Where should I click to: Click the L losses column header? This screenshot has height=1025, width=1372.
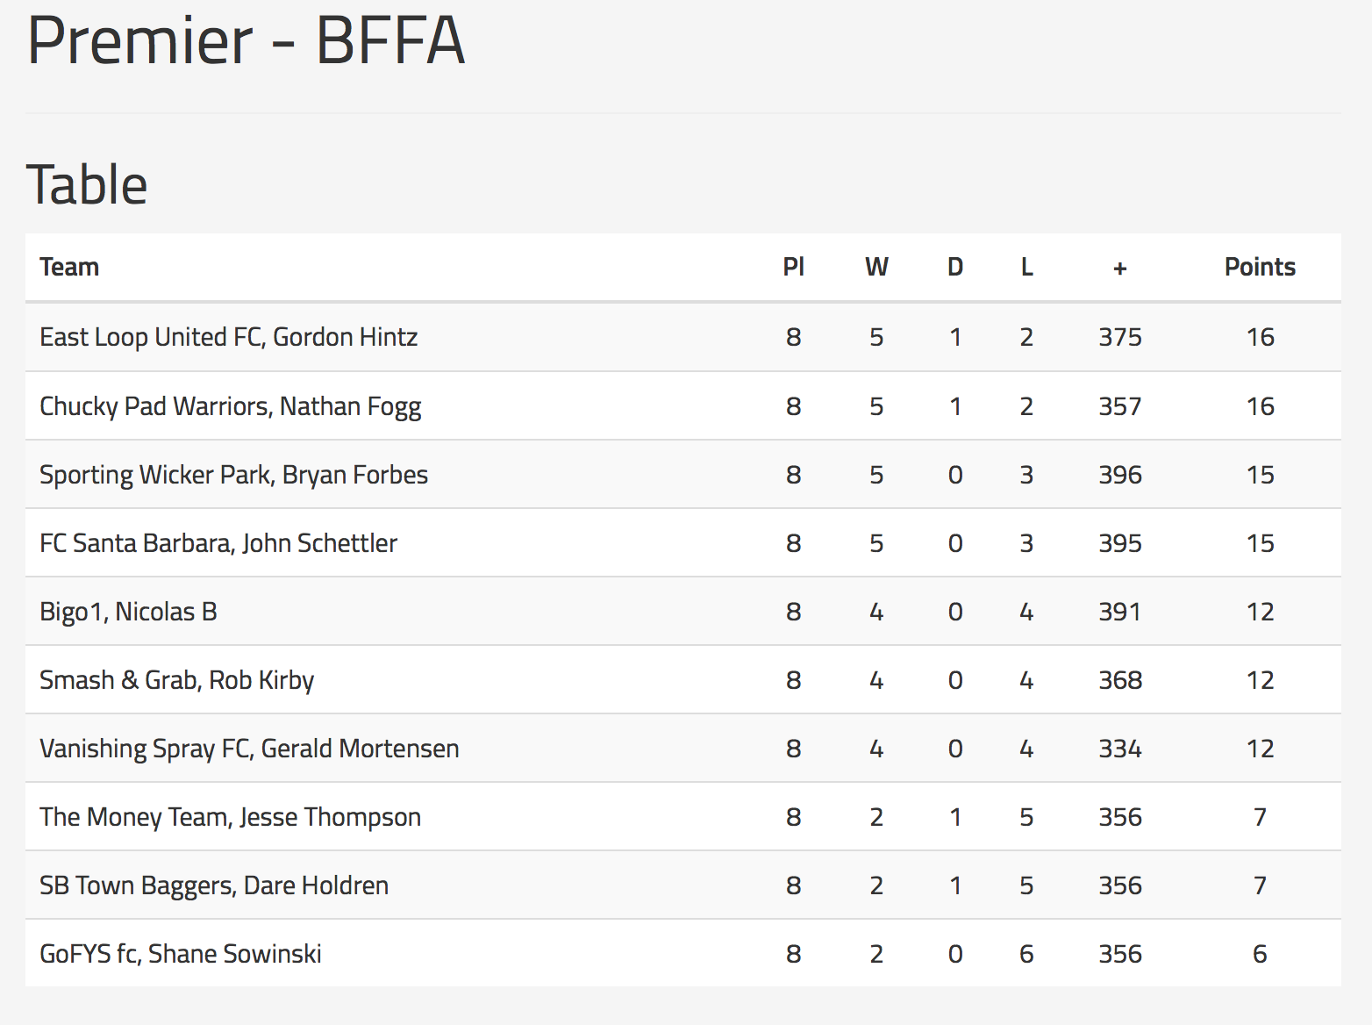[1026, 267]
